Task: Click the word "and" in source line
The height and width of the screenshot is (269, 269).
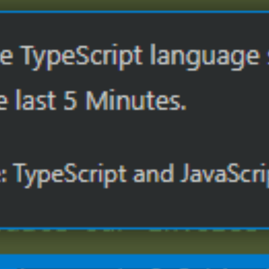Action: (x=153, y=174)
